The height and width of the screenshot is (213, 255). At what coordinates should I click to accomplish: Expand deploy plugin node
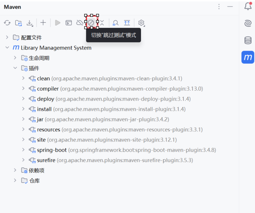pyautogui.click(x=23, y=99)
